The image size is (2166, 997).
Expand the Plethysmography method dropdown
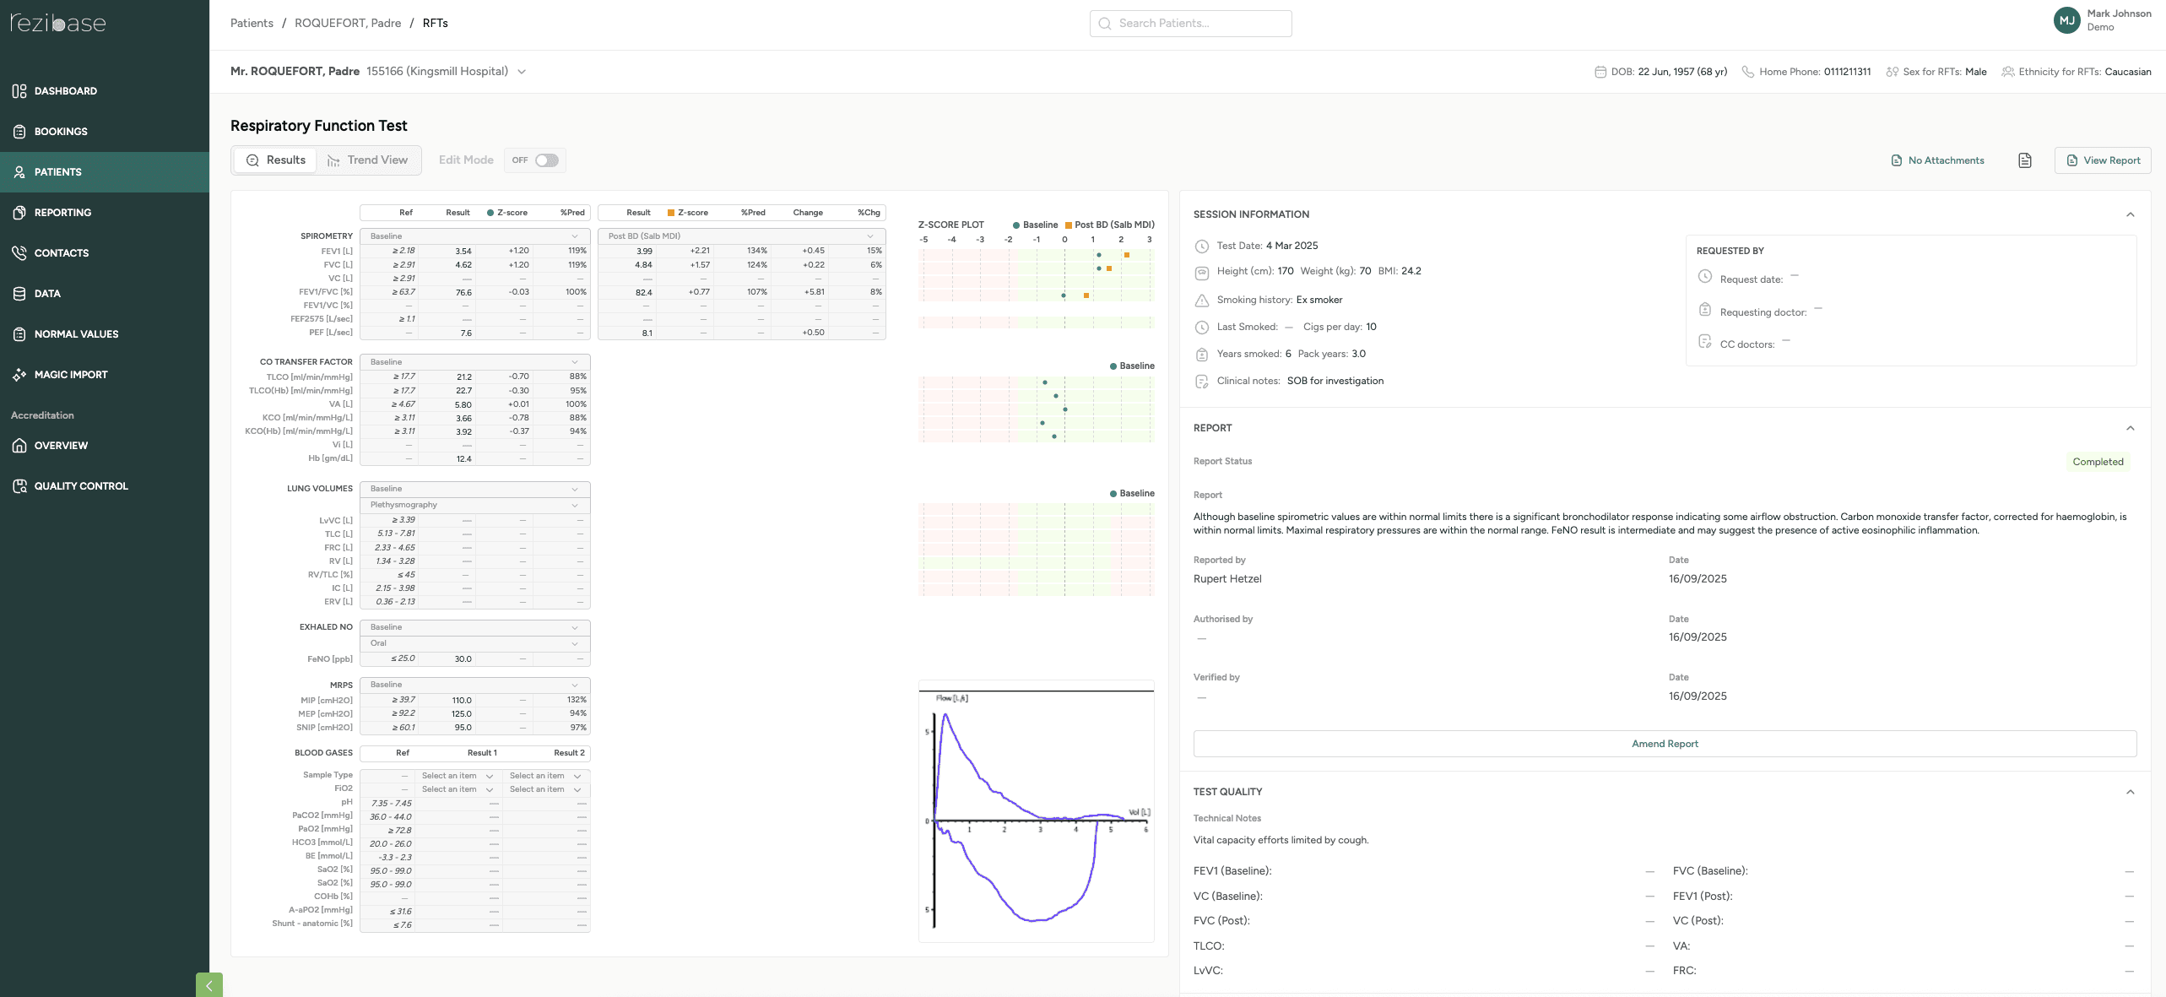click(x=474, y=505)
